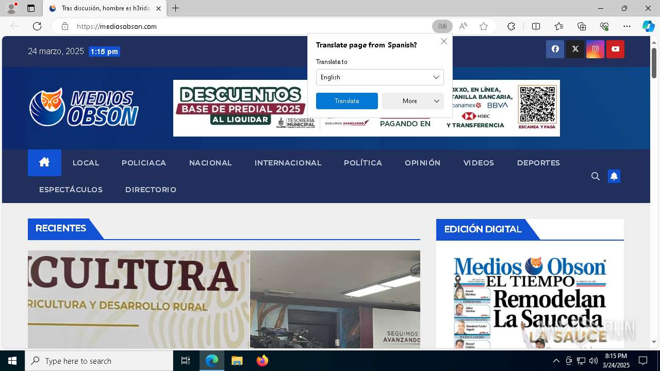Open the Instagram social icon
The image size is (660, 371).
(595, 49)
